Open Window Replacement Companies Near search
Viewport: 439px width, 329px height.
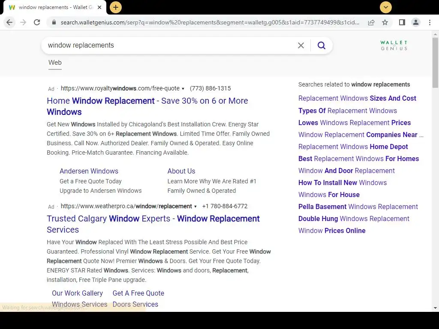(361, 135)
